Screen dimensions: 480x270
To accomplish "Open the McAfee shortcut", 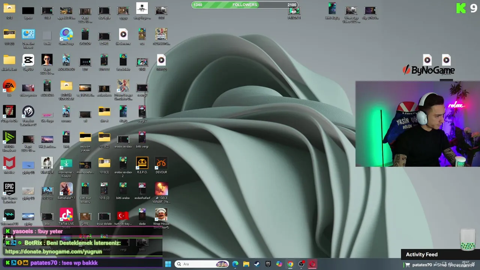I will (x=9, y=165).
